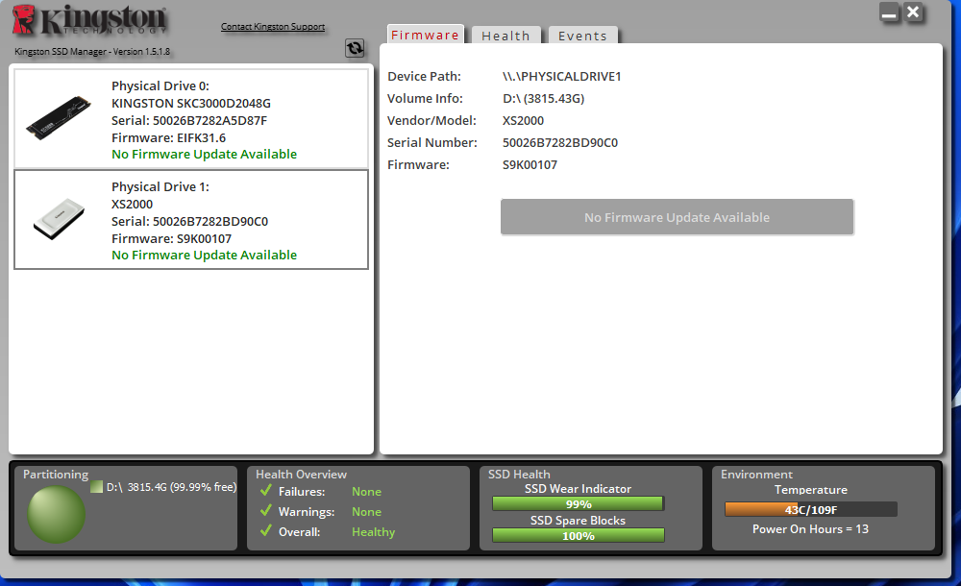Viewport: 961px width, 586px height.
Task: Click the Failures None value
Action: click(x=366, y=492)
